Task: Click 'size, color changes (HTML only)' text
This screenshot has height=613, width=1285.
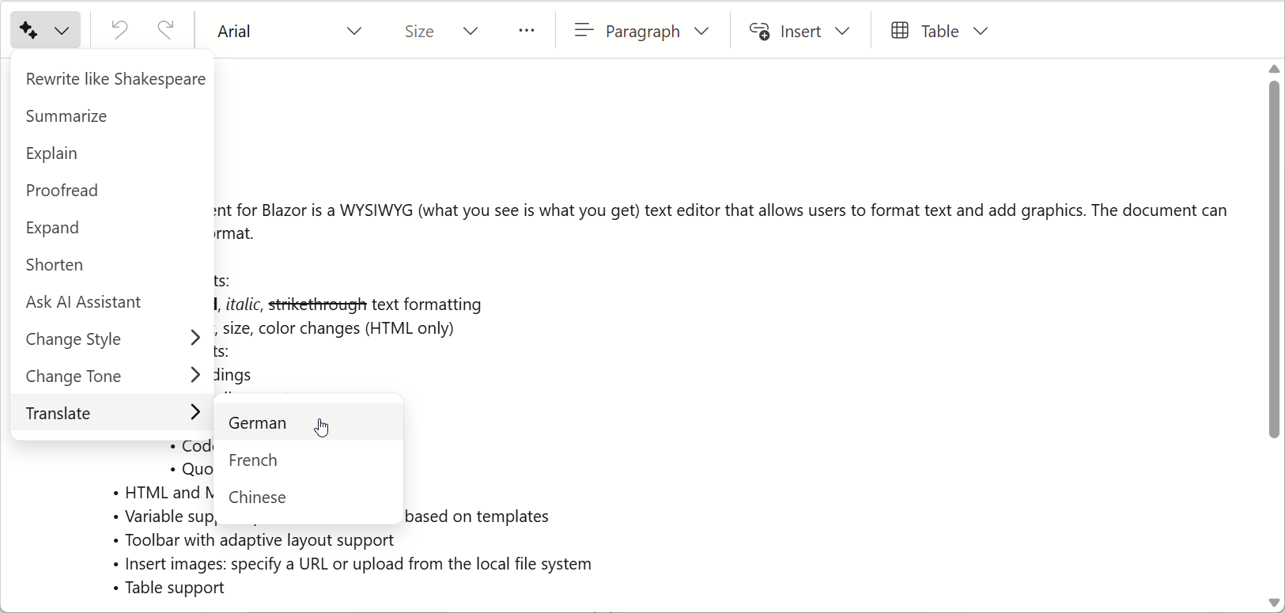Action: (x=338, y=328)
